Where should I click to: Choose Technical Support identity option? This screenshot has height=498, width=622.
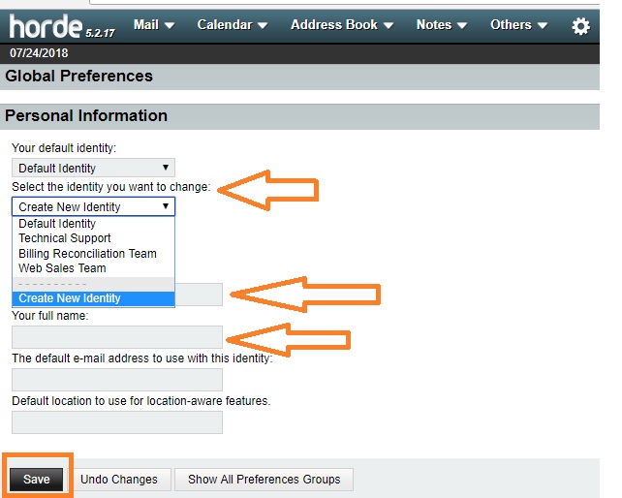coord(65,238)
